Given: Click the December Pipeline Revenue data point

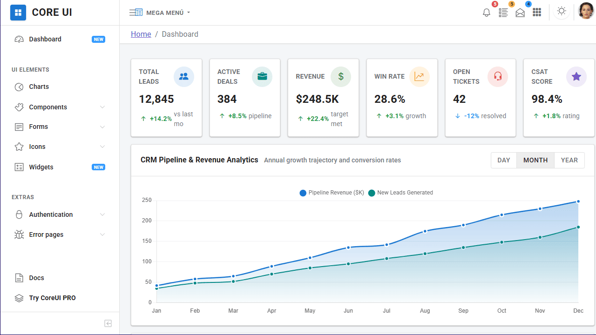Looking at the screenshot, I should point(578,201).
